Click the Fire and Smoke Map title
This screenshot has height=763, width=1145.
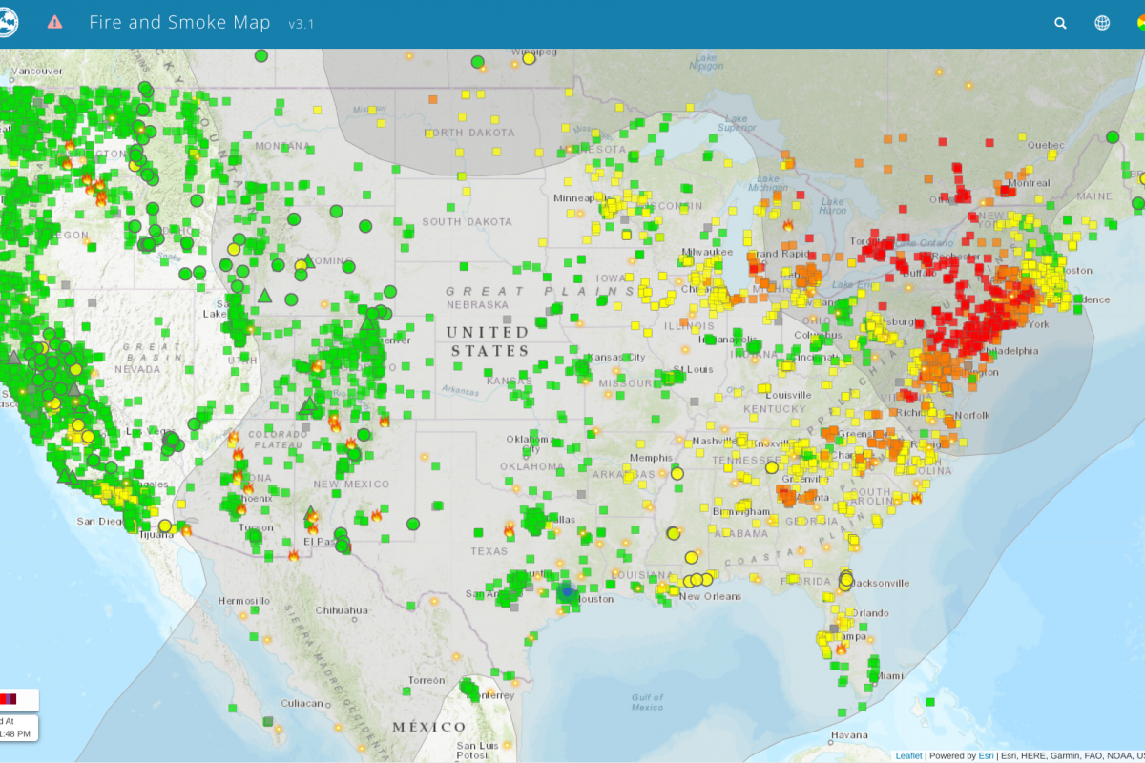coord(179,22)
